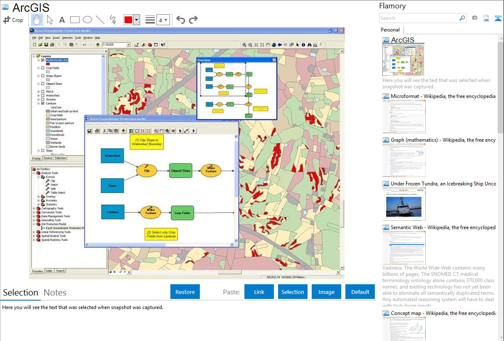Choose the arrow pointer tool in Flamory toolbar
The width and height of the screenshot is (504, 341).
(50, 20)
